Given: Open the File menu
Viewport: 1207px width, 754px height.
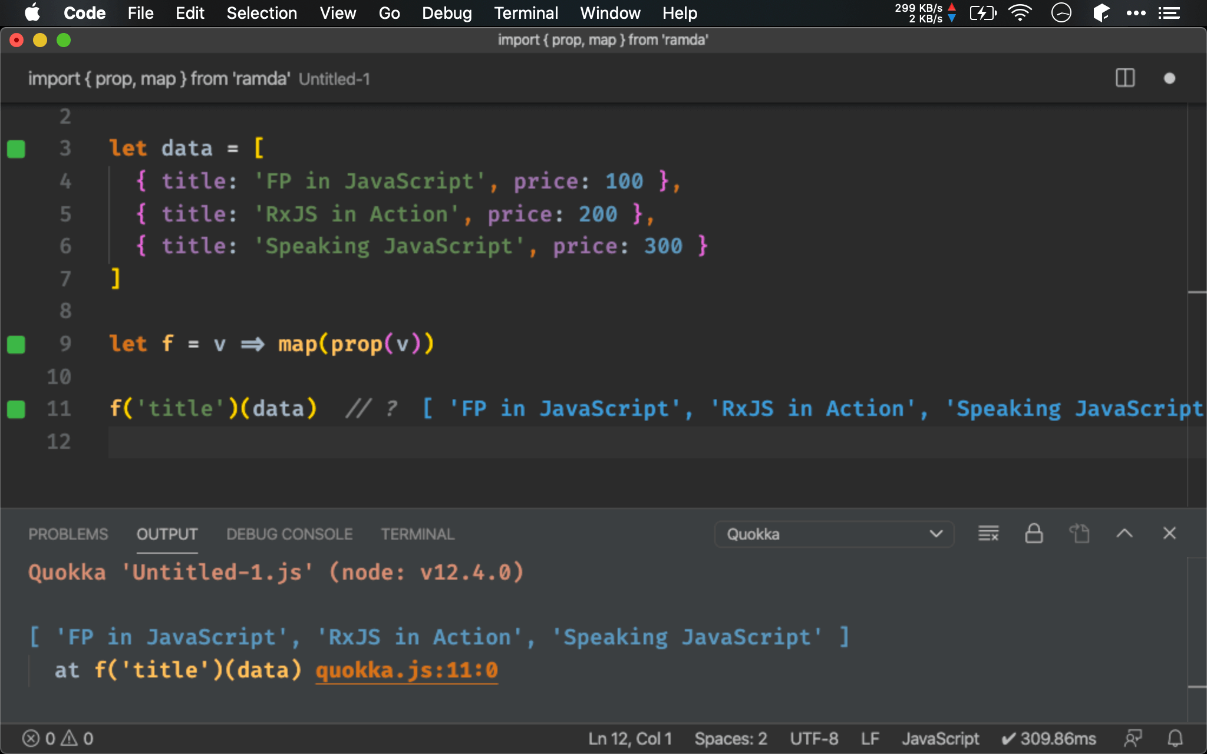Looking at the screenshot, I should click(x=140, y=13).
